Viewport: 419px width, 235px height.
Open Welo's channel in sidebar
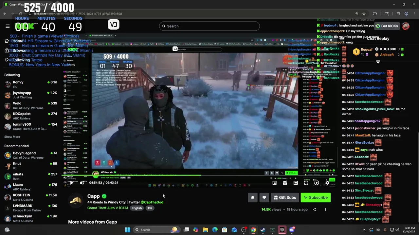(x=31, y=105)
